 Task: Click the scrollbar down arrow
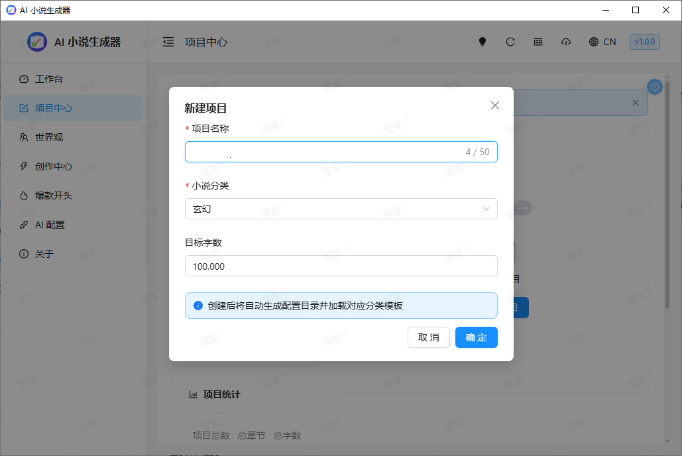click(667, 441)
